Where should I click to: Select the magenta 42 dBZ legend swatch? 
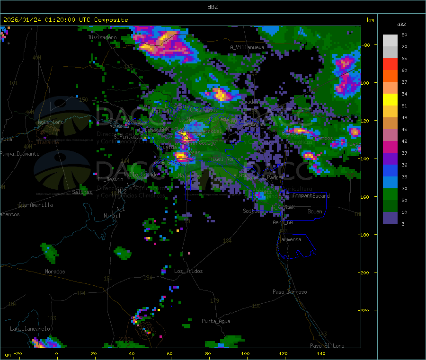(390, 147)
